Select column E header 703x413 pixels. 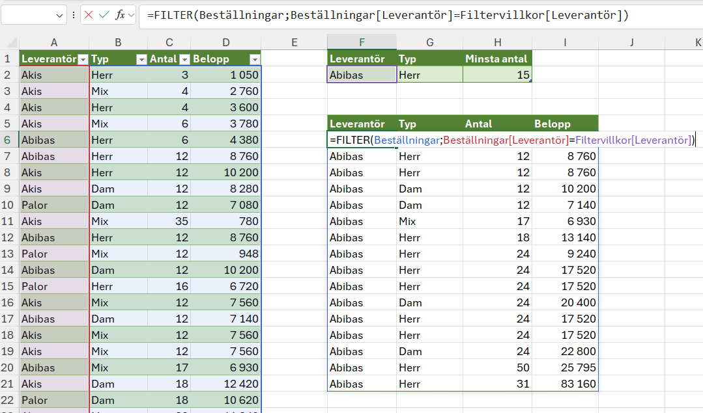294,42
